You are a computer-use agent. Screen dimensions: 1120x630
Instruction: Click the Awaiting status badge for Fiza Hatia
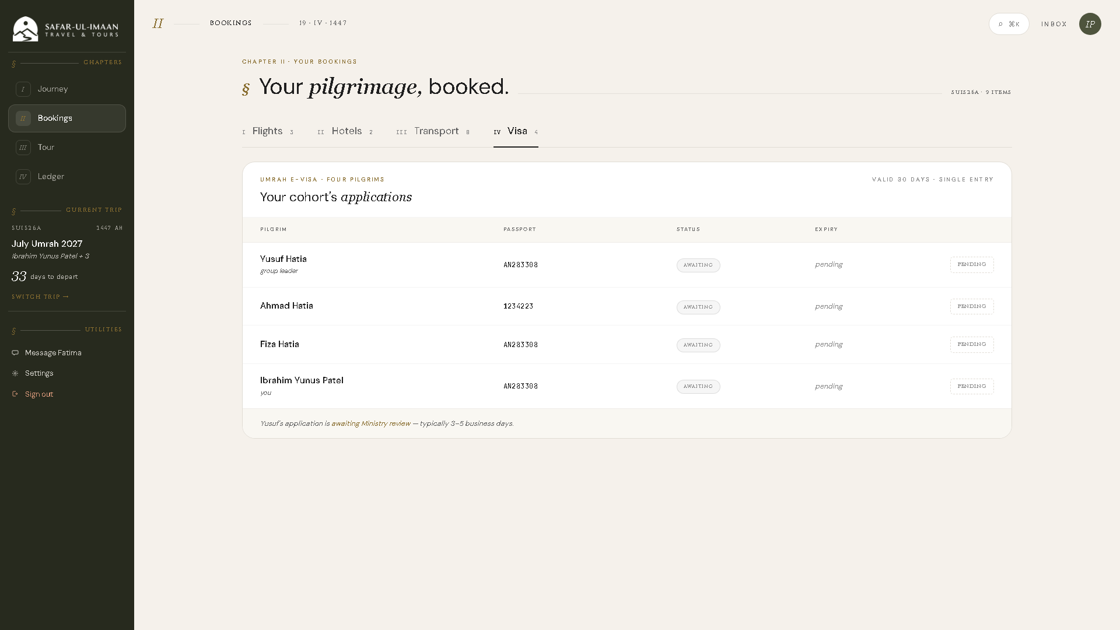pyautogui.click(x=698, y=345)
